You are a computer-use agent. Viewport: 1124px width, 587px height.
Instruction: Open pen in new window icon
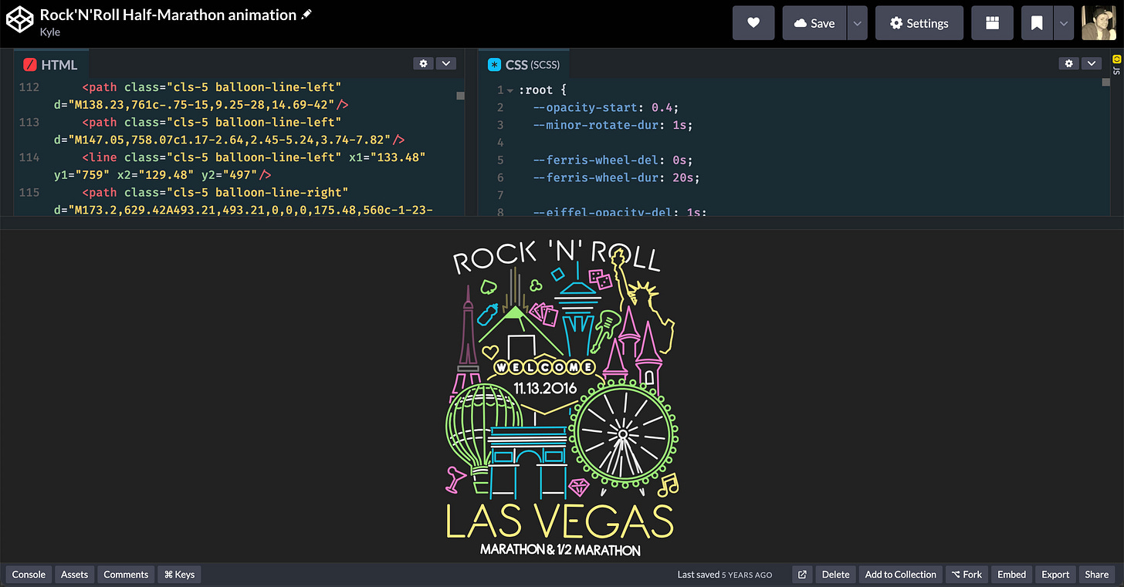coord(802,574)
